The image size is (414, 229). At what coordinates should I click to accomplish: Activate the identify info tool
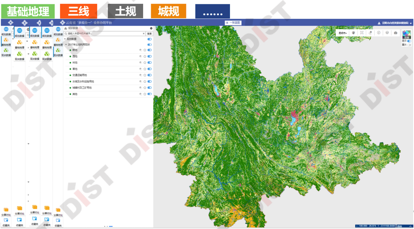pyautogui.click(x=378, y=32)
